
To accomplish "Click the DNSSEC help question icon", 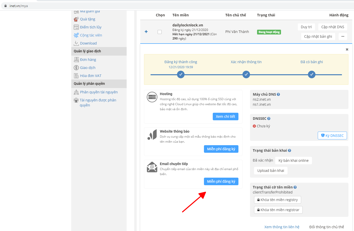I will click(269, 119).
